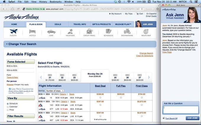Click the Ask Jenn submit button

(x=192, y=118)
